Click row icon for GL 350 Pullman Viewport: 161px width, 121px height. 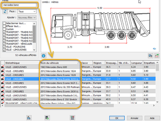pyautogui.click(x=2, y=87)
